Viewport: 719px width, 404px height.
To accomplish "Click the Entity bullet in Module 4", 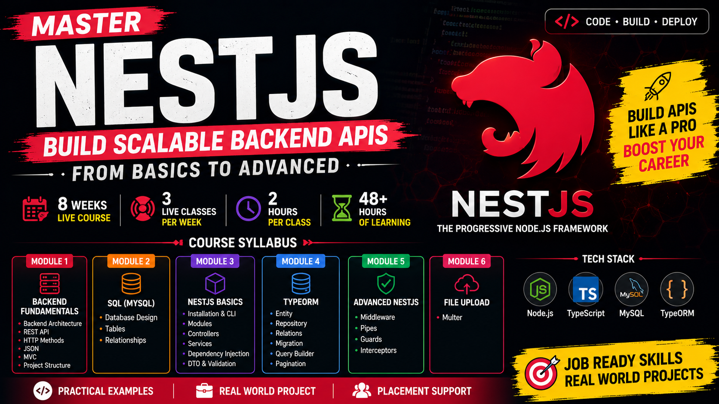I will pyautogui.click(x=284, y=314).
